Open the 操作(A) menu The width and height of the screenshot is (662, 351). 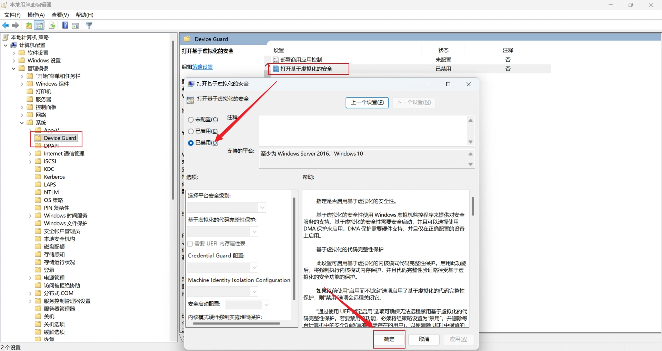pos(36,15)
